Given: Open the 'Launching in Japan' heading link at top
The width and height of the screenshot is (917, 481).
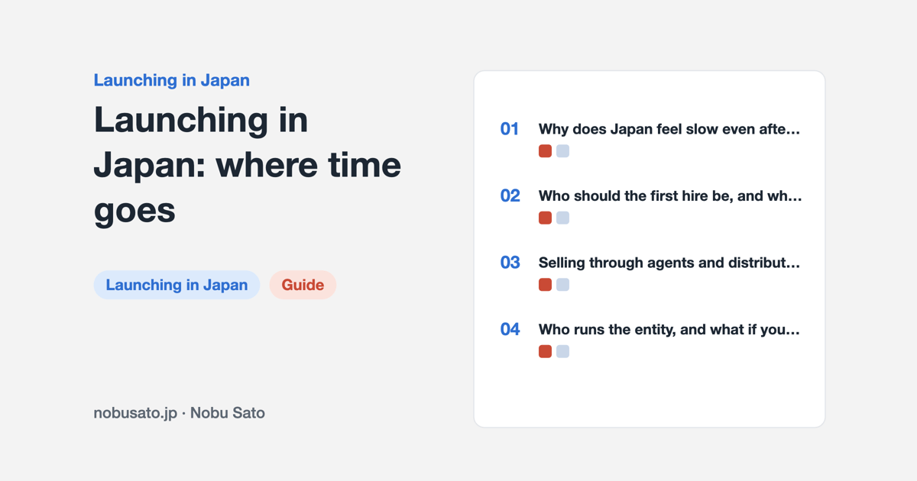Looking at the screenshot, I should (172, 80).
